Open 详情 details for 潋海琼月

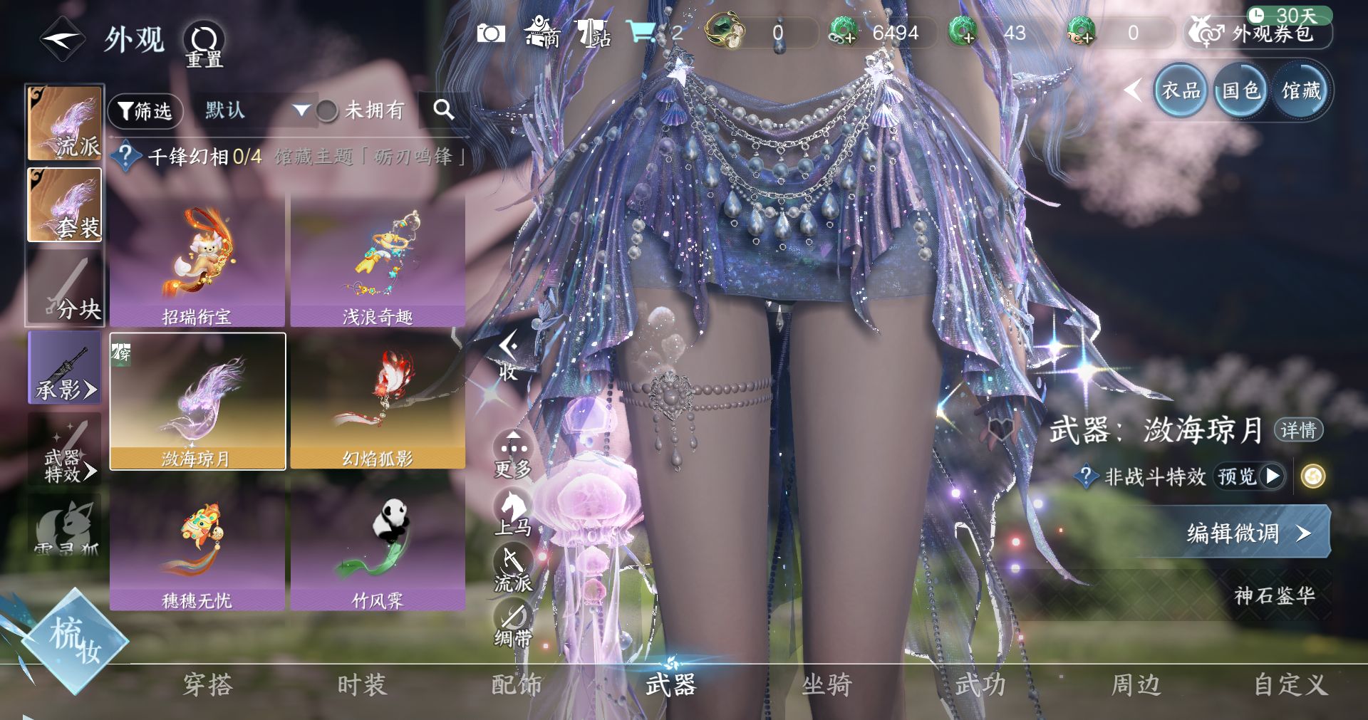pyautogui.click(x=1298, y=430)
